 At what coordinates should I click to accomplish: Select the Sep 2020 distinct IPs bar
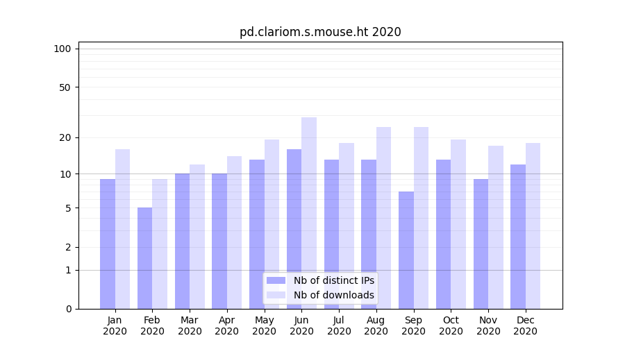point(406,250)
